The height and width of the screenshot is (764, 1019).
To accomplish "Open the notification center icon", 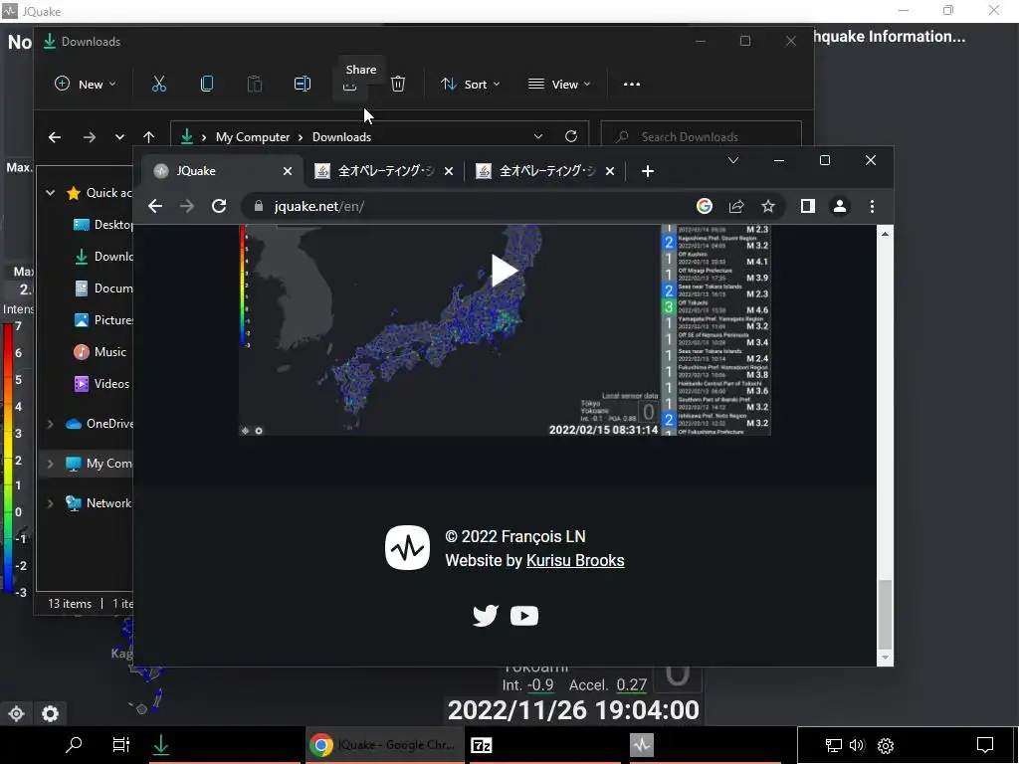I will [x=985, y=745].
